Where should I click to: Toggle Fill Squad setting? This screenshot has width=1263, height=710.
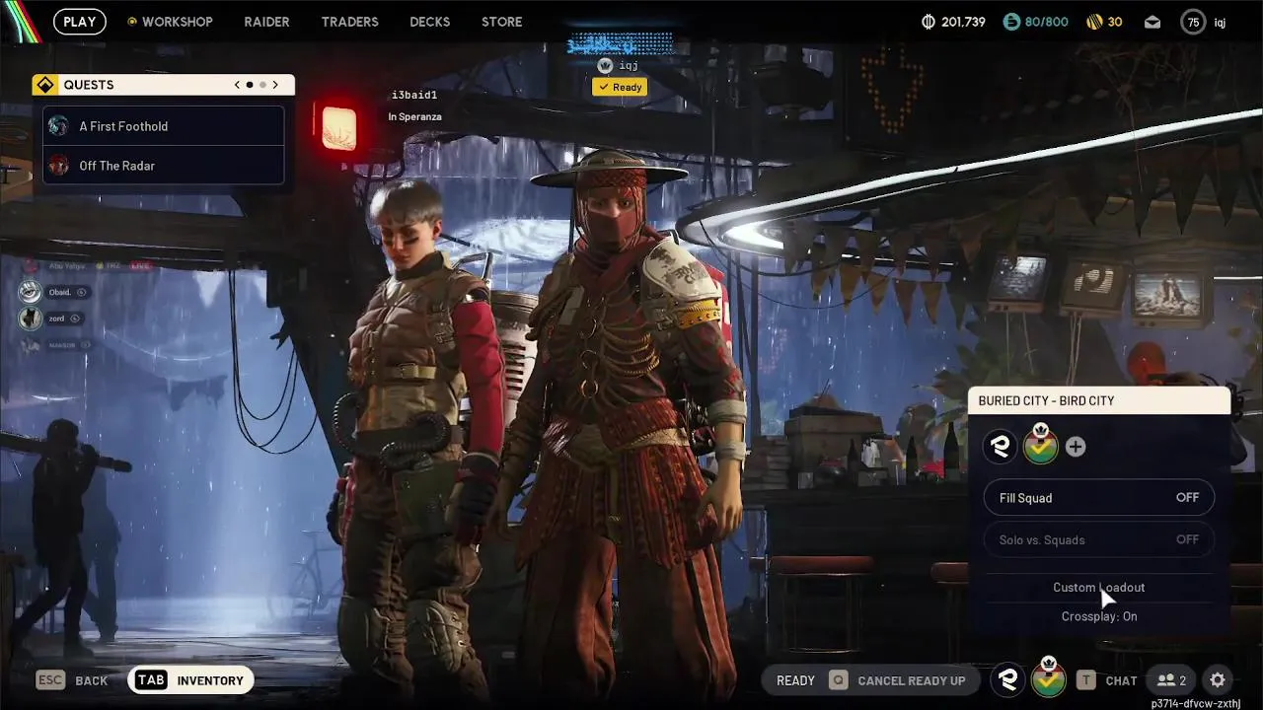tap(1099, 498)
